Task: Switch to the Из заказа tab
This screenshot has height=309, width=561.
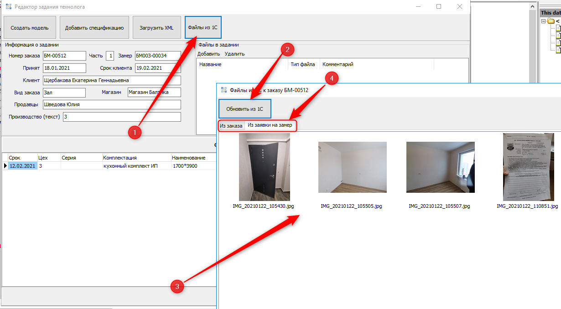Action: pyautogui.click(x=231, y=126)
